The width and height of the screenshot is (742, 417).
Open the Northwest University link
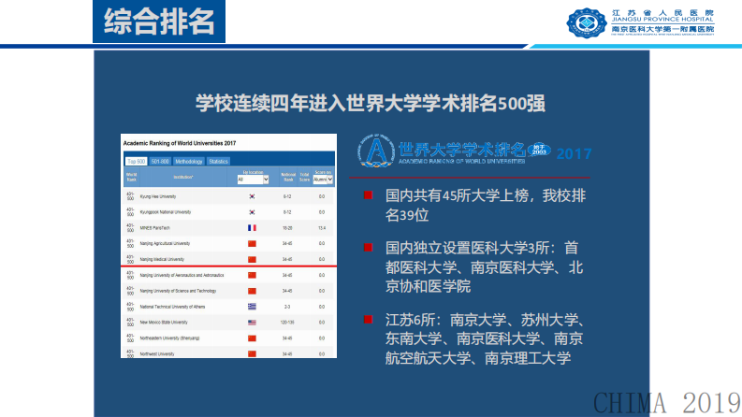157,353
